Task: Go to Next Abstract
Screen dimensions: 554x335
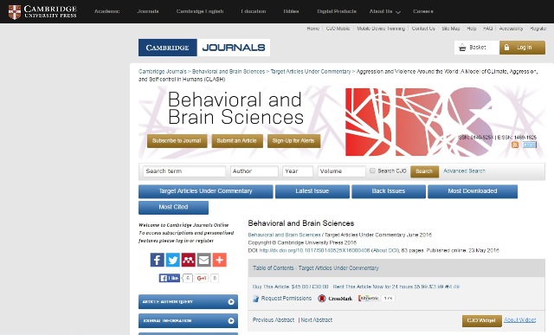Action: click(x=317, y=319)
